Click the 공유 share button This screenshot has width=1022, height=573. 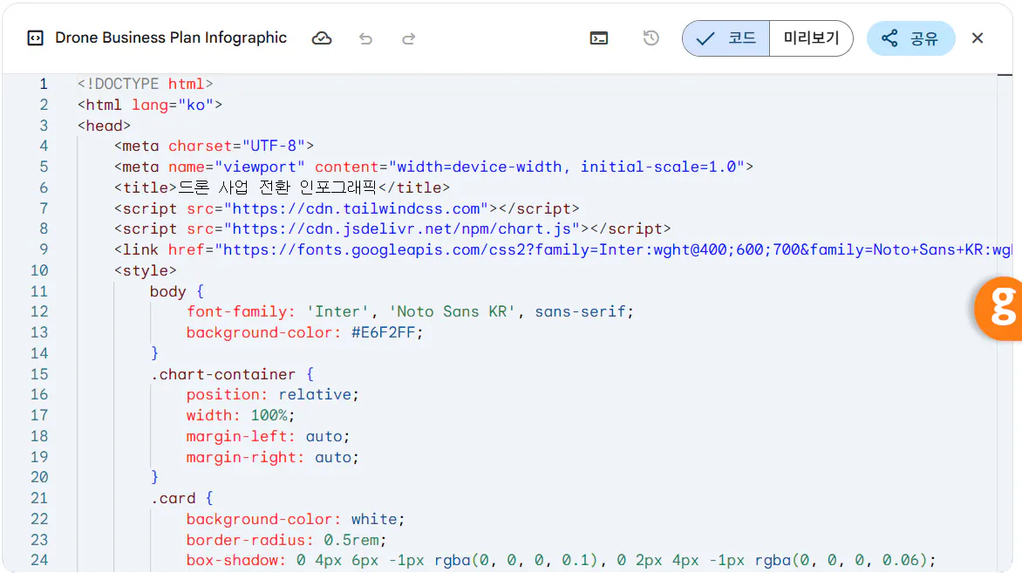coord(910,38)
